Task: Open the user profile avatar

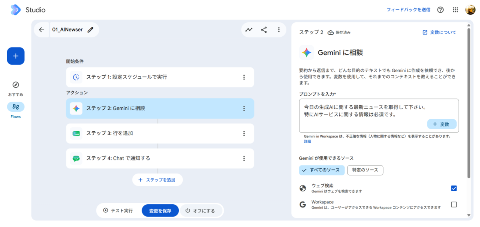Action: pos(470,10)
